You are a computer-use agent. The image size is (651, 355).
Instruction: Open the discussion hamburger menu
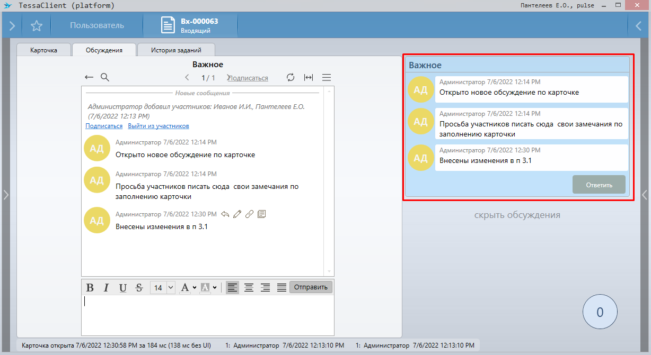[327, 78]
